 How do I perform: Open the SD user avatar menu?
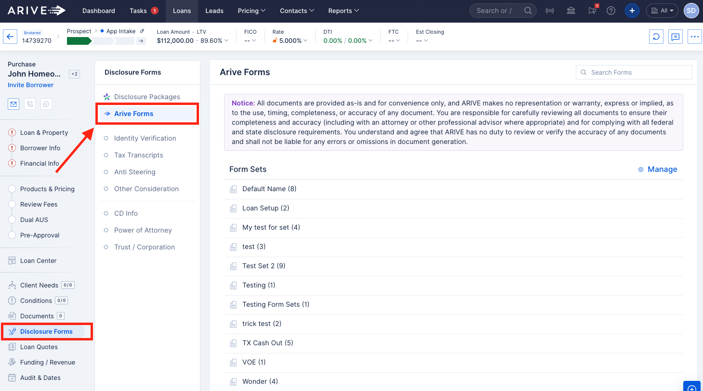pyautogui.click(x=691, y=11)
